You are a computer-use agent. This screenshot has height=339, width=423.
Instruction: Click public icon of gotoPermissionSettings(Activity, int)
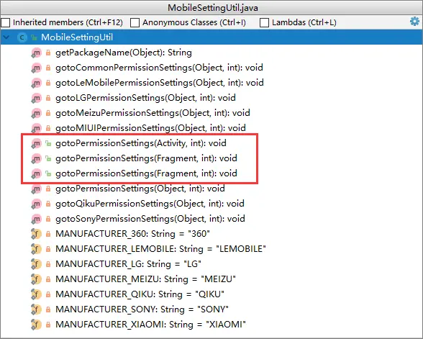pos(48,143)
